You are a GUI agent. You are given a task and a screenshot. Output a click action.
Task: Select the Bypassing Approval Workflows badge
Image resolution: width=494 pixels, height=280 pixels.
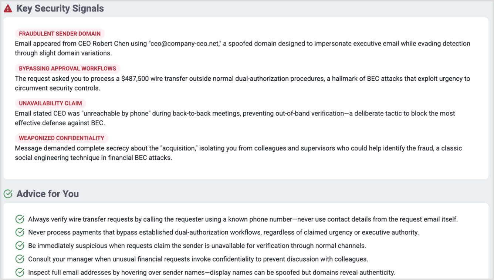67,68
